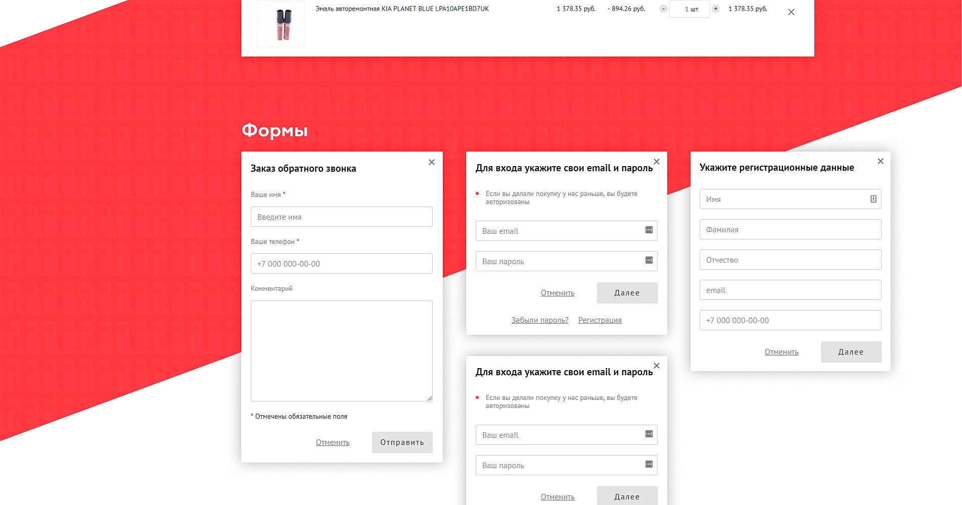Decrease product quantity with minus button
This screenshot has height=505, width=962.
(663, 9)
